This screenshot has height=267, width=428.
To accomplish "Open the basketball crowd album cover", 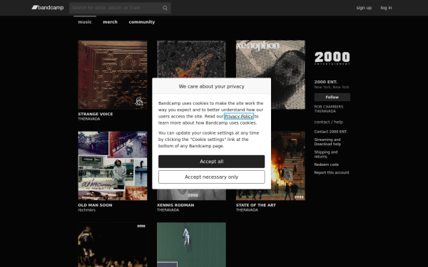I will point(113,245).
